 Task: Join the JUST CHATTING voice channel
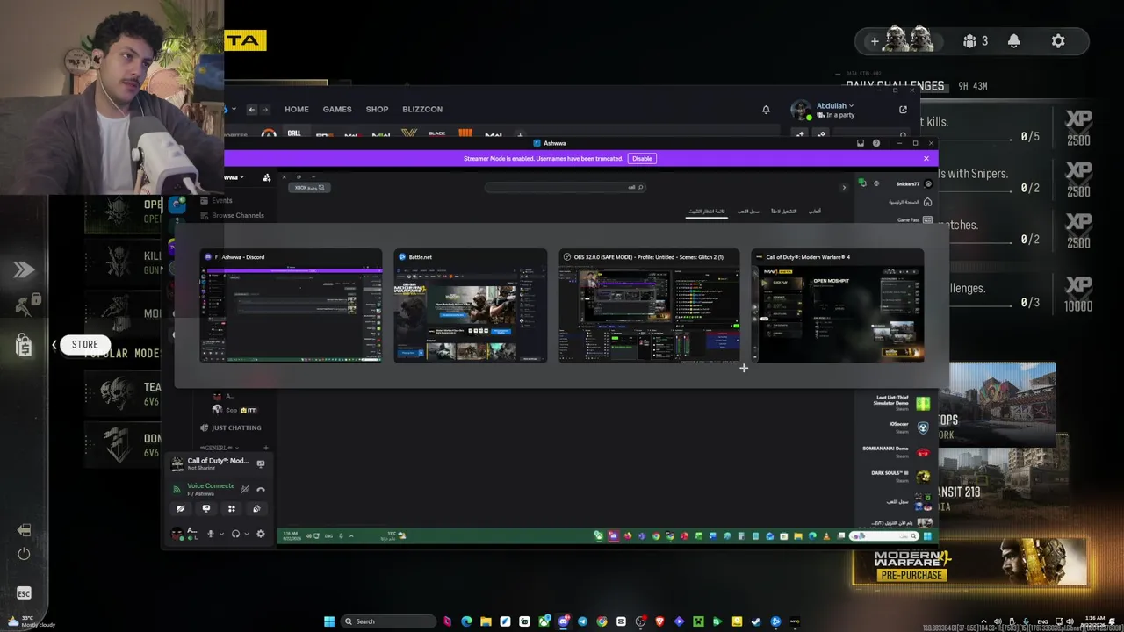point(231,428)
